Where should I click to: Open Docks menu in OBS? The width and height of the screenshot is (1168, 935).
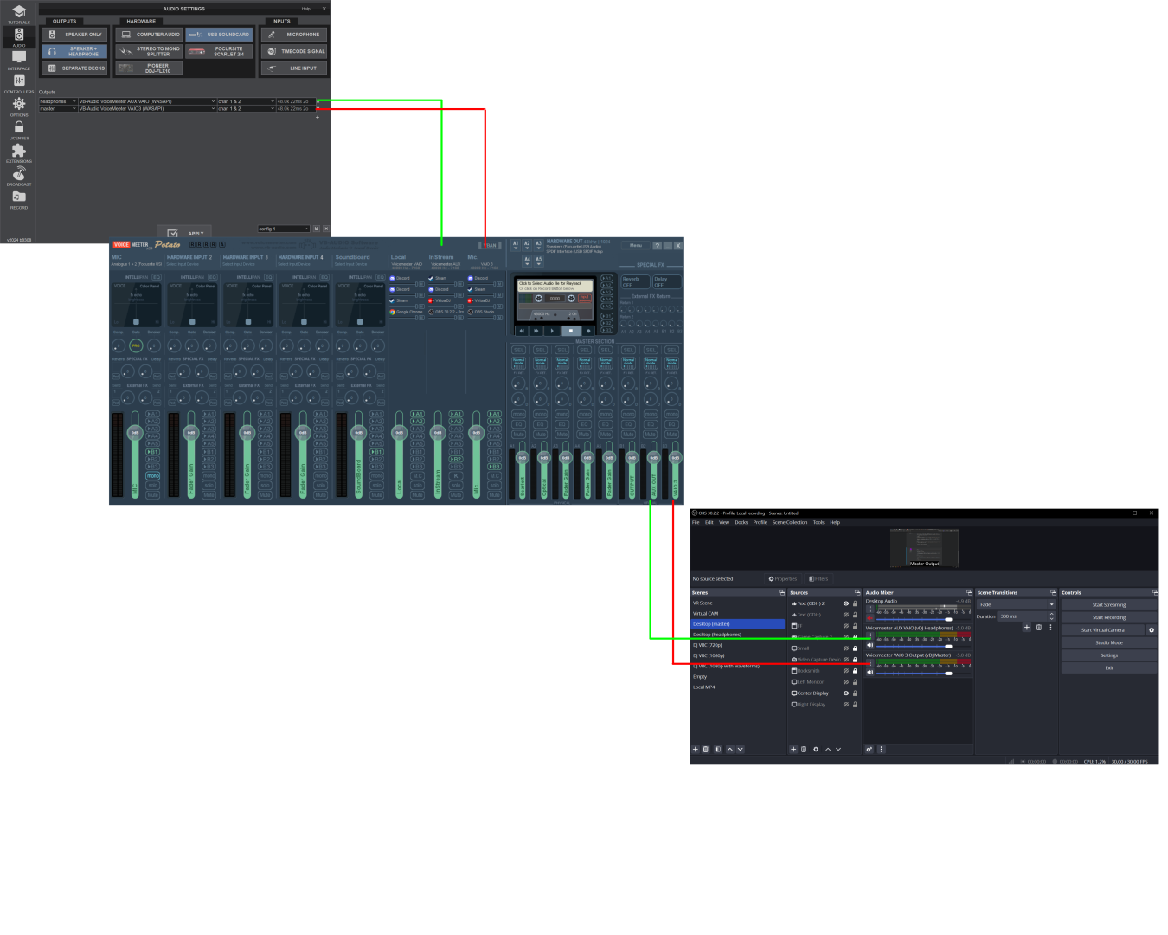point(741,522)
